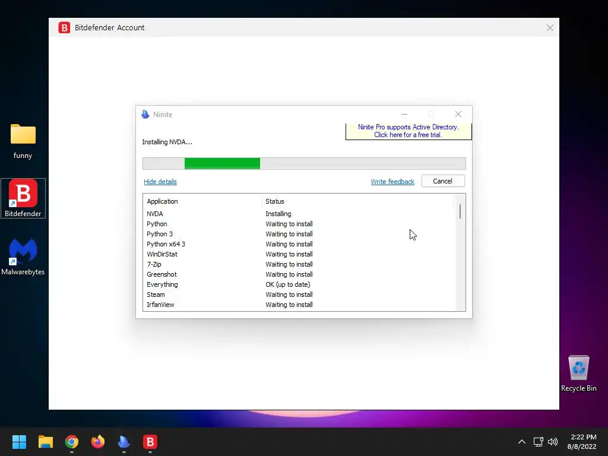
Task: Click the Bitdefender logo in the Account window title
Action: [64, 27]
